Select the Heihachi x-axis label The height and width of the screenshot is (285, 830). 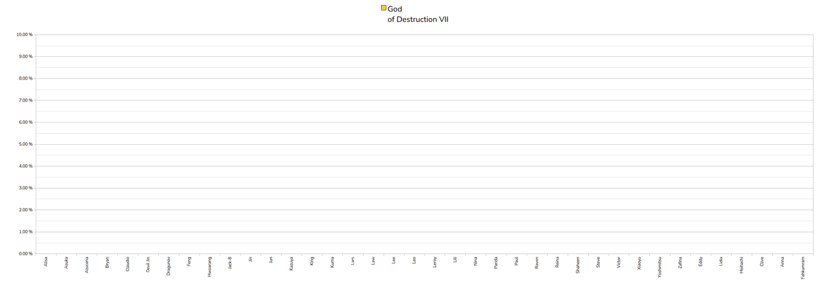pos(741,265)
